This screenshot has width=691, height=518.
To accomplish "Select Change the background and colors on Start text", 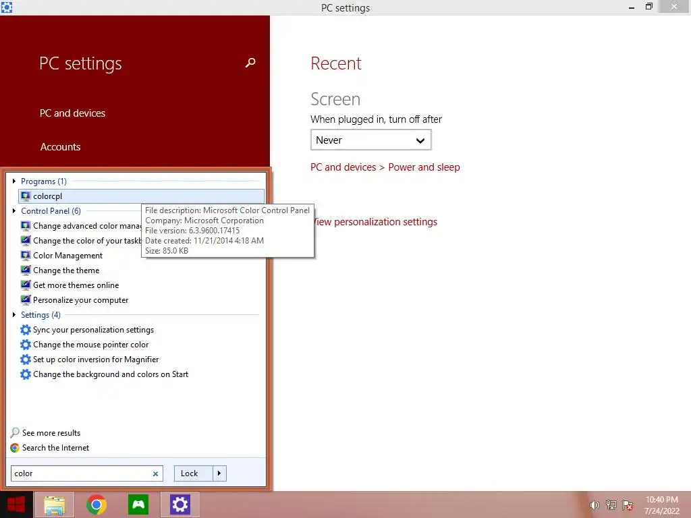I will (111, 374).
